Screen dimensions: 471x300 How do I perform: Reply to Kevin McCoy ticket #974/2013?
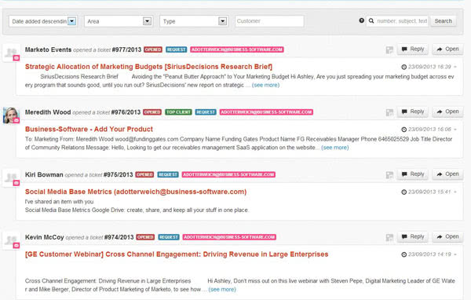[x=413, y=236]
